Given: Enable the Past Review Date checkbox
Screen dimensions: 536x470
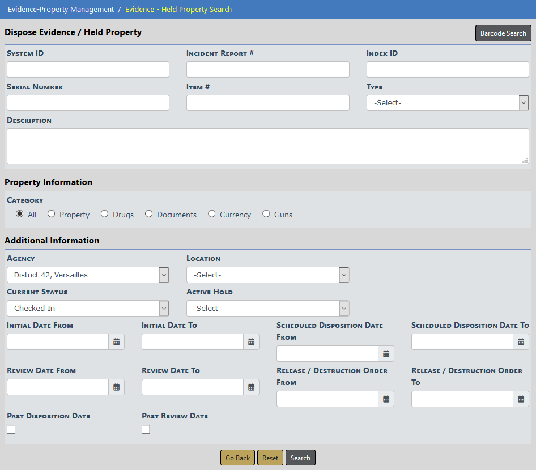Looking at the screenshot, I should pyautogui.click(x=146, y=429).
